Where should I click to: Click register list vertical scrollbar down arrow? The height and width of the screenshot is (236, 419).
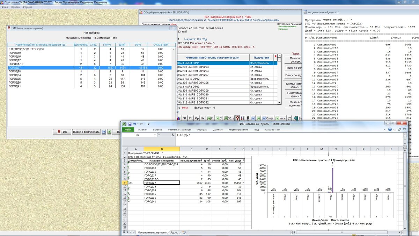[279, 103]
